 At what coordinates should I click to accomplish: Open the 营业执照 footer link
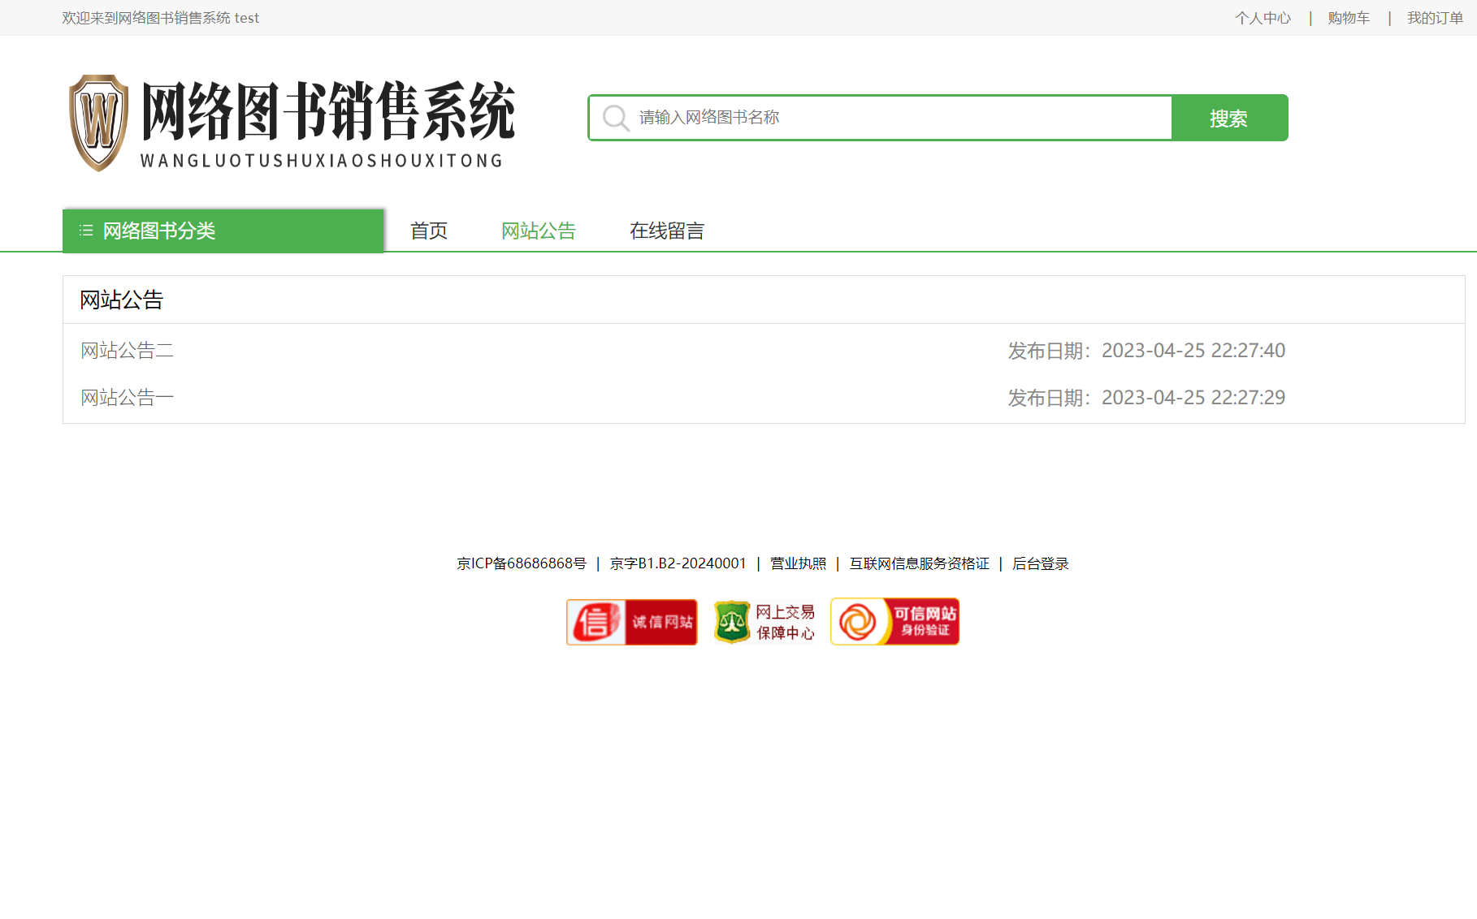798,563
